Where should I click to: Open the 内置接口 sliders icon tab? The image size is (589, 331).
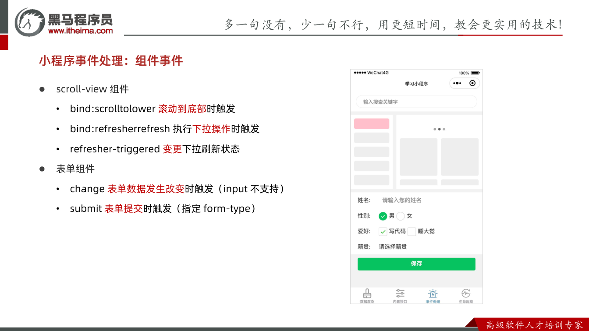point(400,294)
